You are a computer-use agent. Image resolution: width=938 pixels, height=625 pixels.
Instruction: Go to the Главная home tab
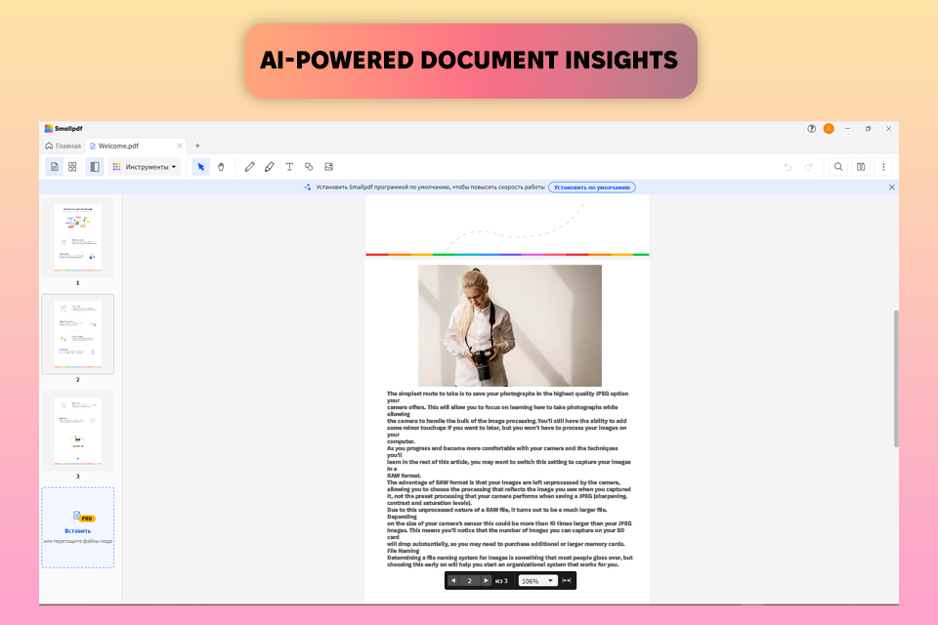[x=63, y=146]
